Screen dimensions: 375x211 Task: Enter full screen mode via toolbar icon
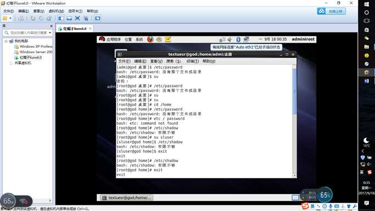point(77,19)
